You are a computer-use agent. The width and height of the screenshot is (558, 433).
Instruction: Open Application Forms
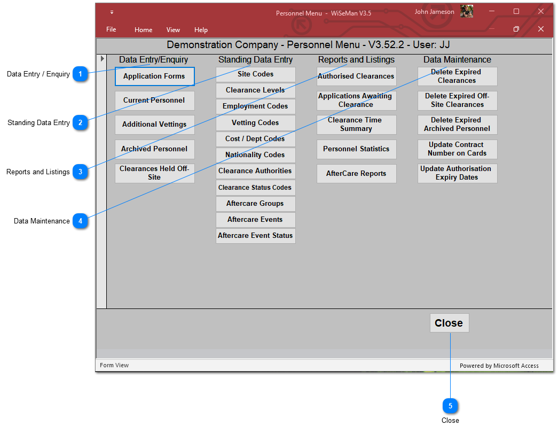pos(154,76)
